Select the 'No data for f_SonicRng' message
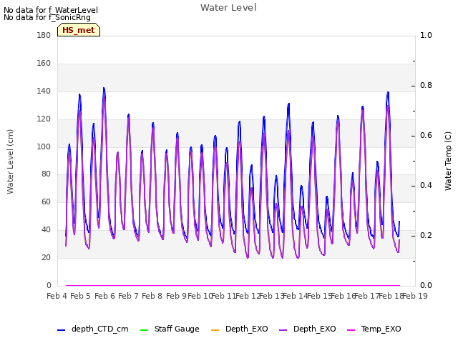 pos(47,17)
